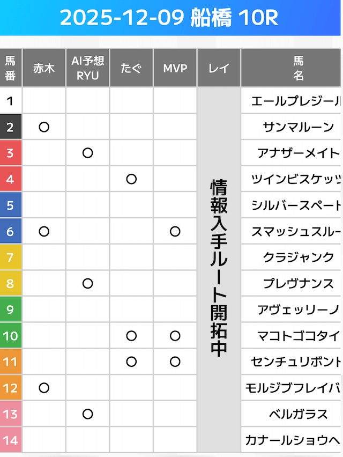Image resolution: width=343 pixels, height=457 pixels.
Task: Click the AI予想RYU circle for horse 8
Action: click(x=88, y=284)
